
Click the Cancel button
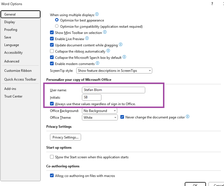click(216, 184)
